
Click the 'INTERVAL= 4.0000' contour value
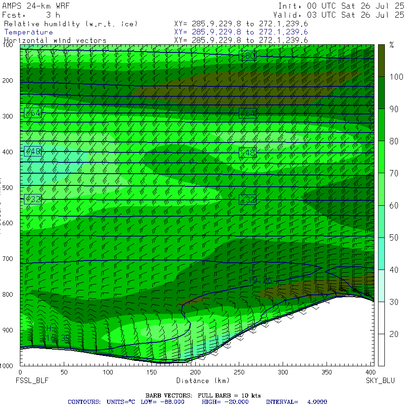pyautogui.click(x=296, y=402)
